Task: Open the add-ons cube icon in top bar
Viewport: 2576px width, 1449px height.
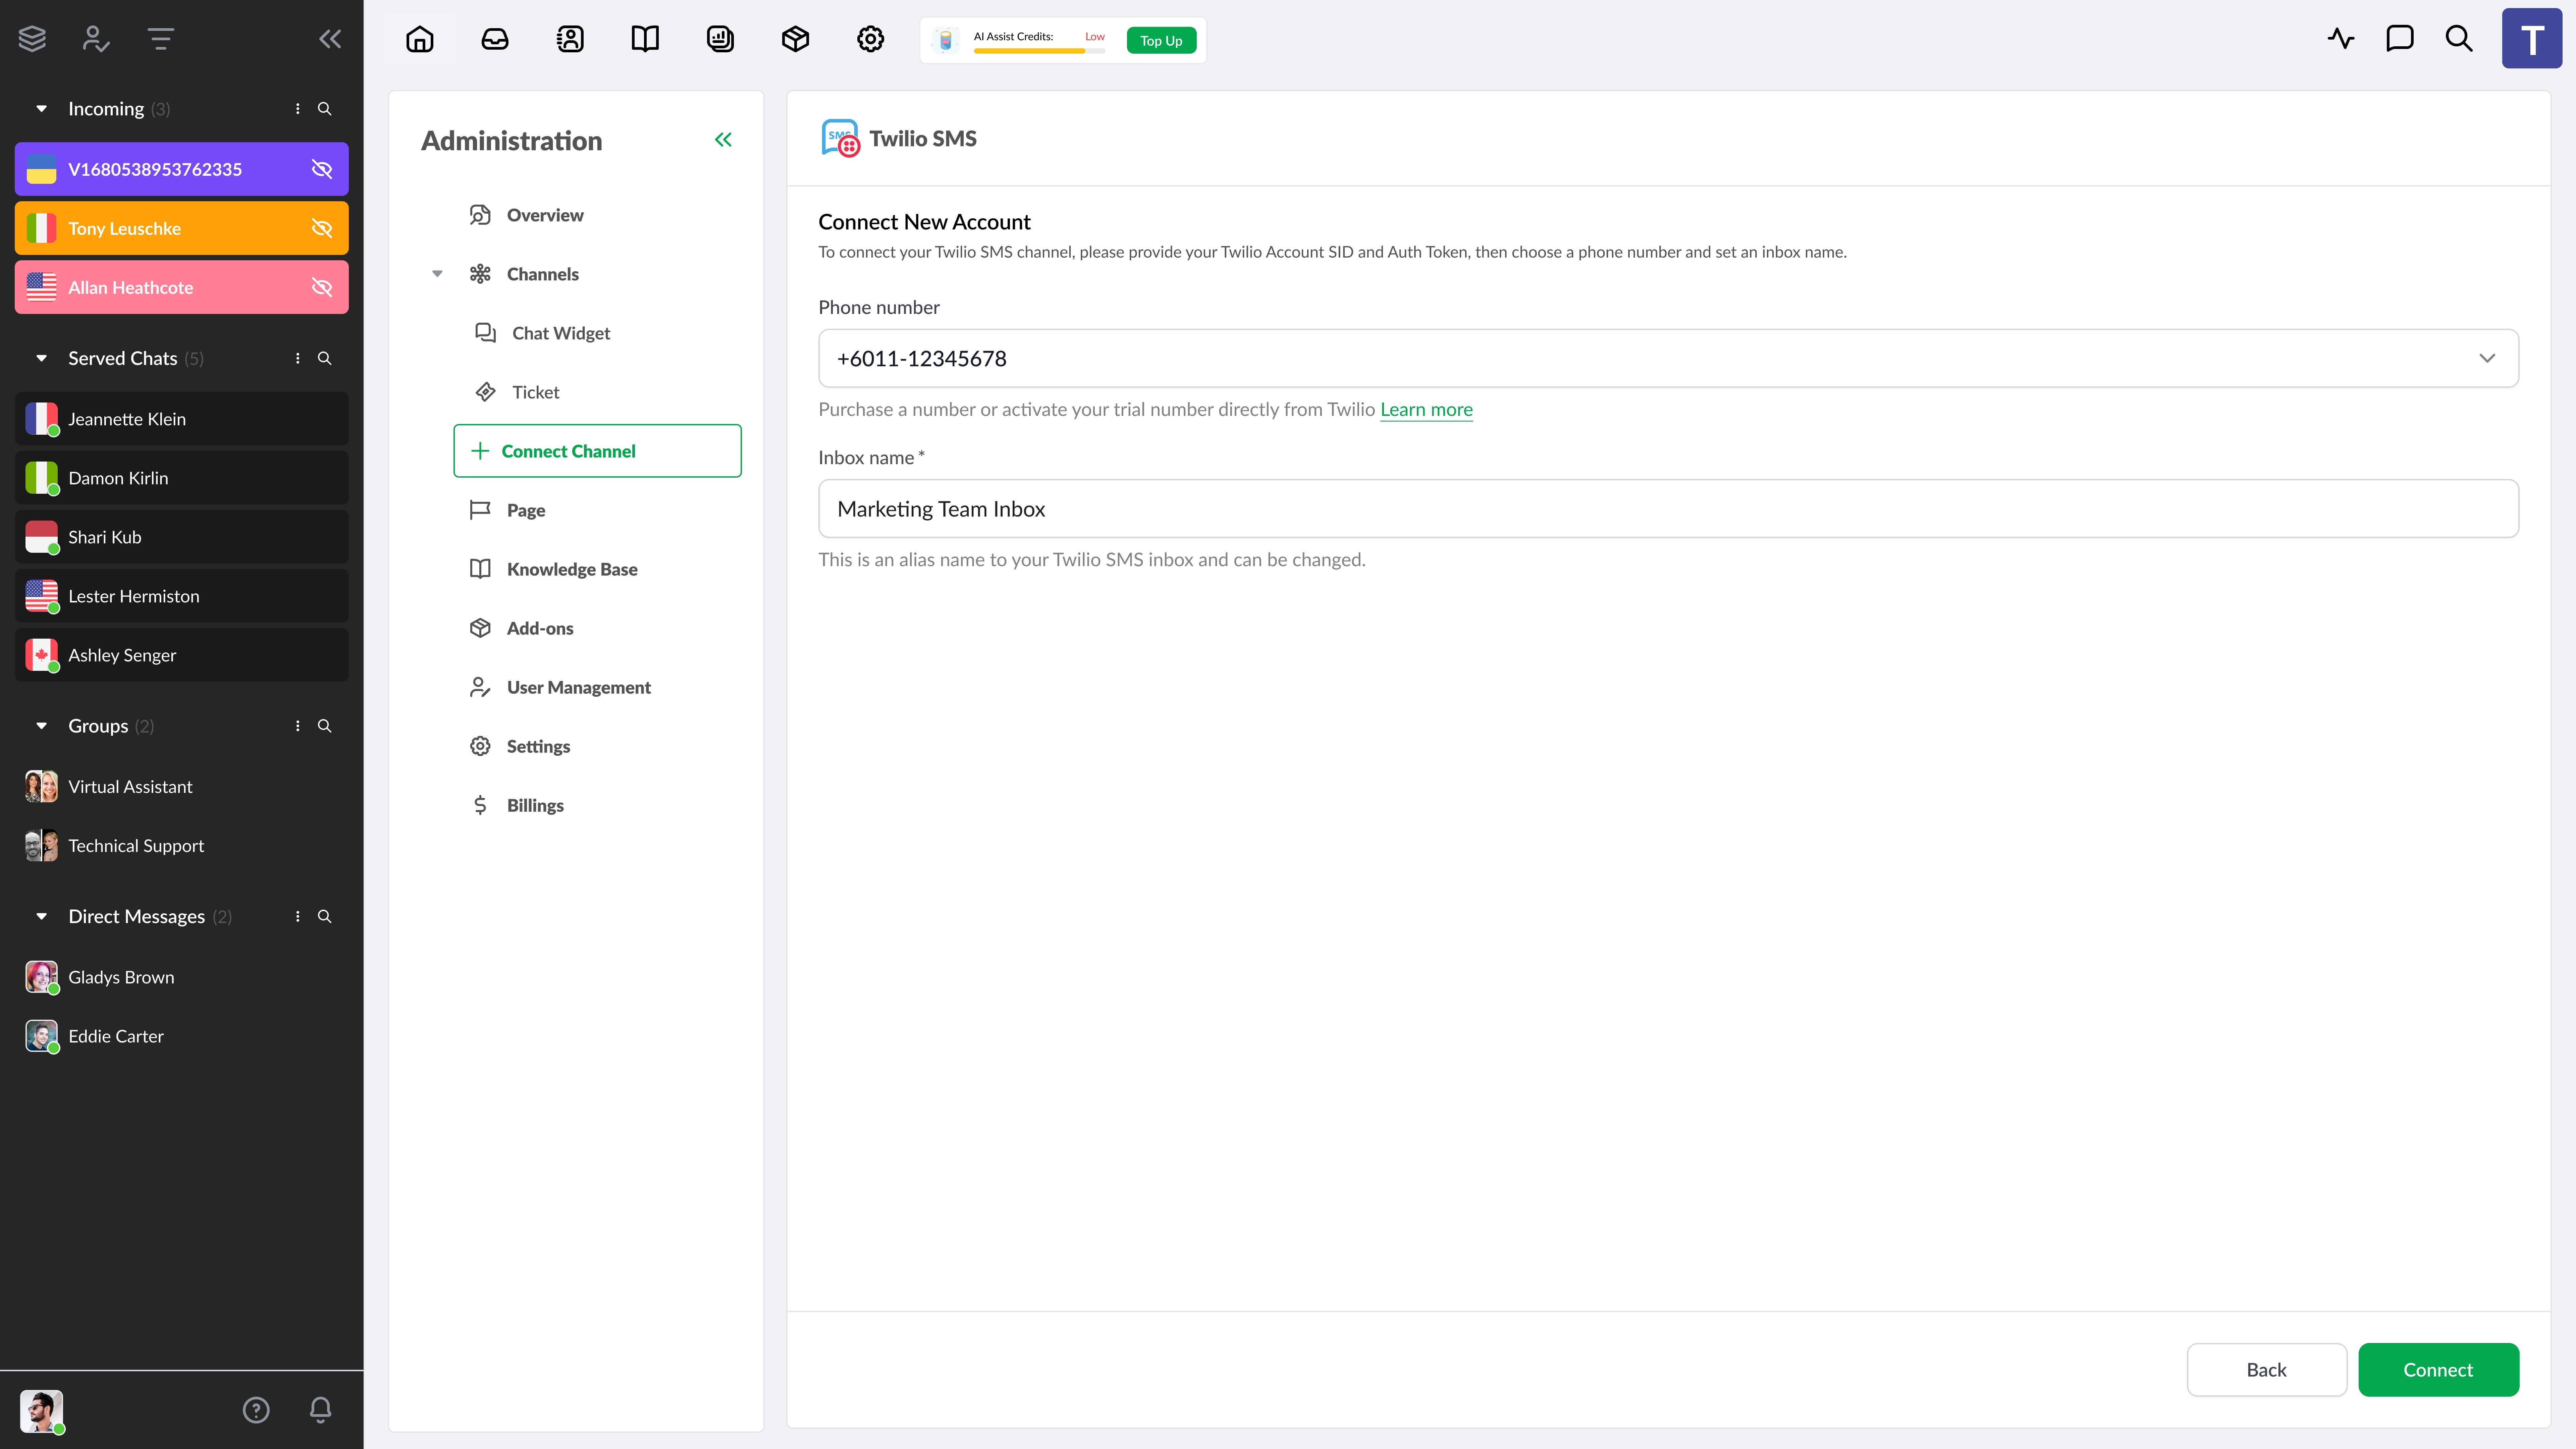Action: tap(795, 39)
